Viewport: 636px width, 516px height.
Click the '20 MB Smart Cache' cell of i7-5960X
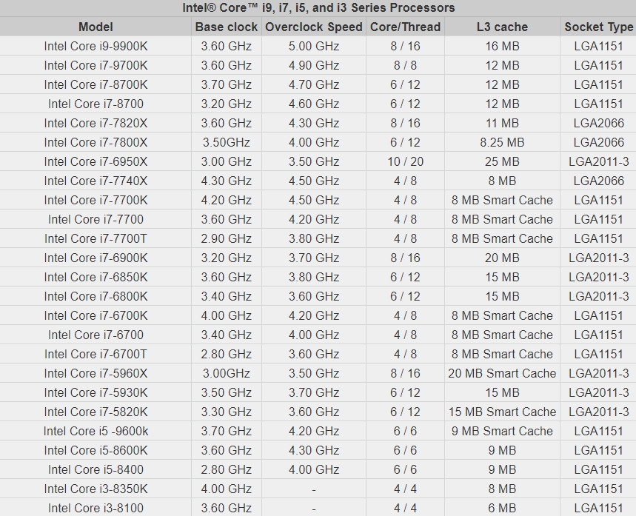502,374
